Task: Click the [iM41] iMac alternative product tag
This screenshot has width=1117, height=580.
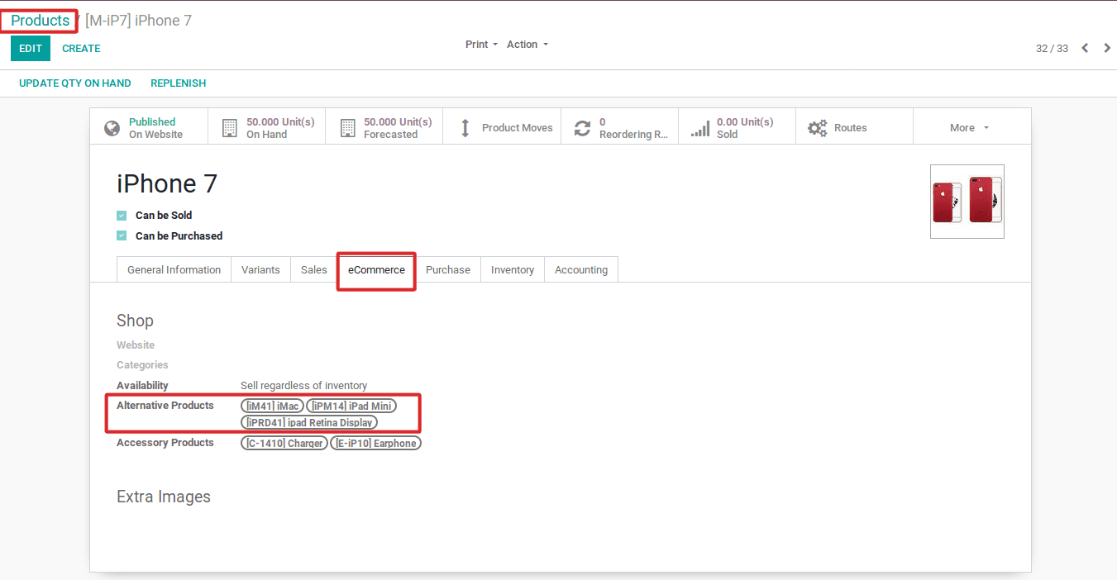Action: click(x=273, y=406)
